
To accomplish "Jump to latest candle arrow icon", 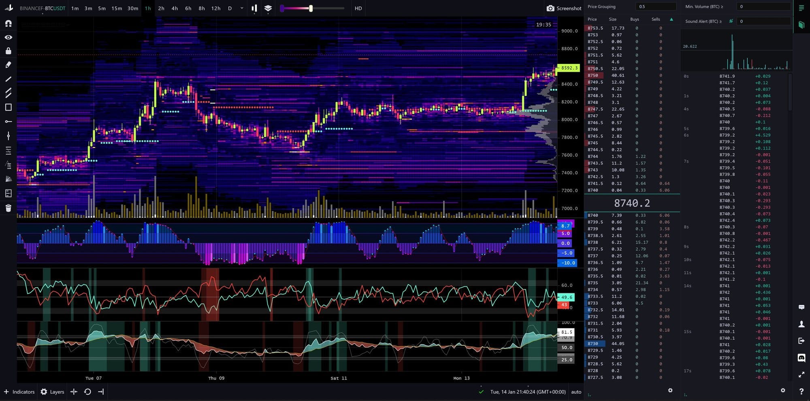I will coord(101,392).
